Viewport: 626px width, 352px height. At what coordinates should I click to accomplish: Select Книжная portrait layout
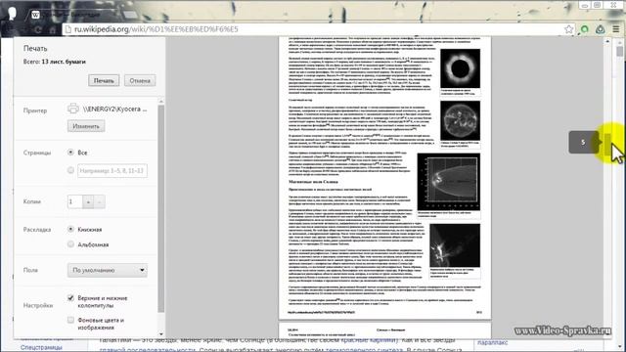point(70,229)
